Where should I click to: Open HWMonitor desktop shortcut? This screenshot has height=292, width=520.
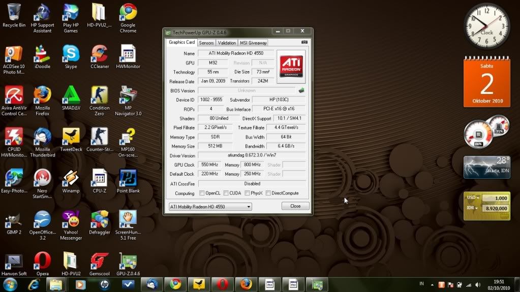128,57
